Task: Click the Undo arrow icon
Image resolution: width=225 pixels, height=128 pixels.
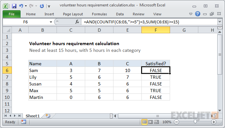Action: pos(21,6)
